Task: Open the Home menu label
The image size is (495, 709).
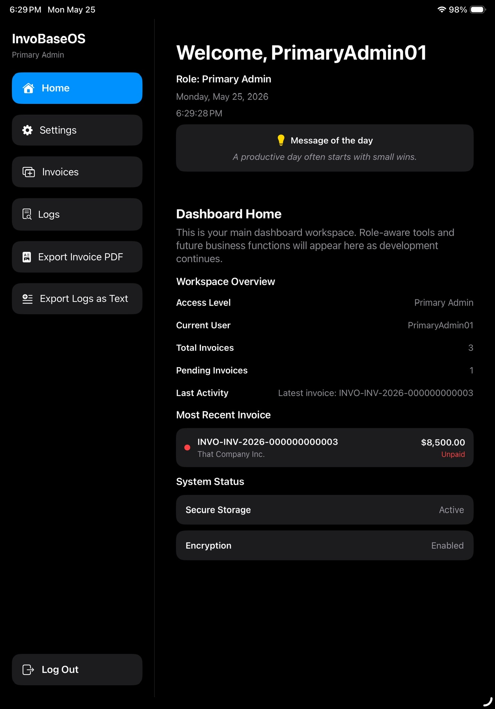Action: [x=55, y=88]
